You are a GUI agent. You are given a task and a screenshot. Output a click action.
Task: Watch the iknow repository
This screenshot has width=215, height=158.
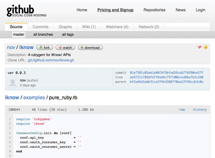pyautogui.click(x=65, y=48)
